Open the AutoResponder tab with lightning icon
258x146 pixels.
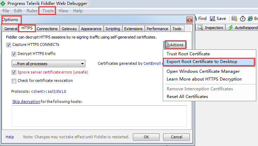243,28
